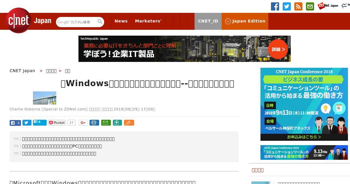Screen dimensions: 350x184
Task: Open the Twitter icon in the top bar
Action: point(287,6)
